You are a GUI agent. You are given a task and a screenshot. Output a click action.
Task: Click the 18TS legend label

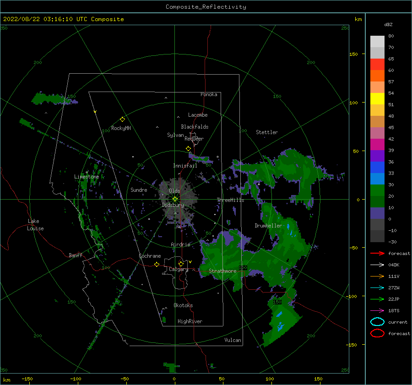pyautogui.click(x=394, y=311)
